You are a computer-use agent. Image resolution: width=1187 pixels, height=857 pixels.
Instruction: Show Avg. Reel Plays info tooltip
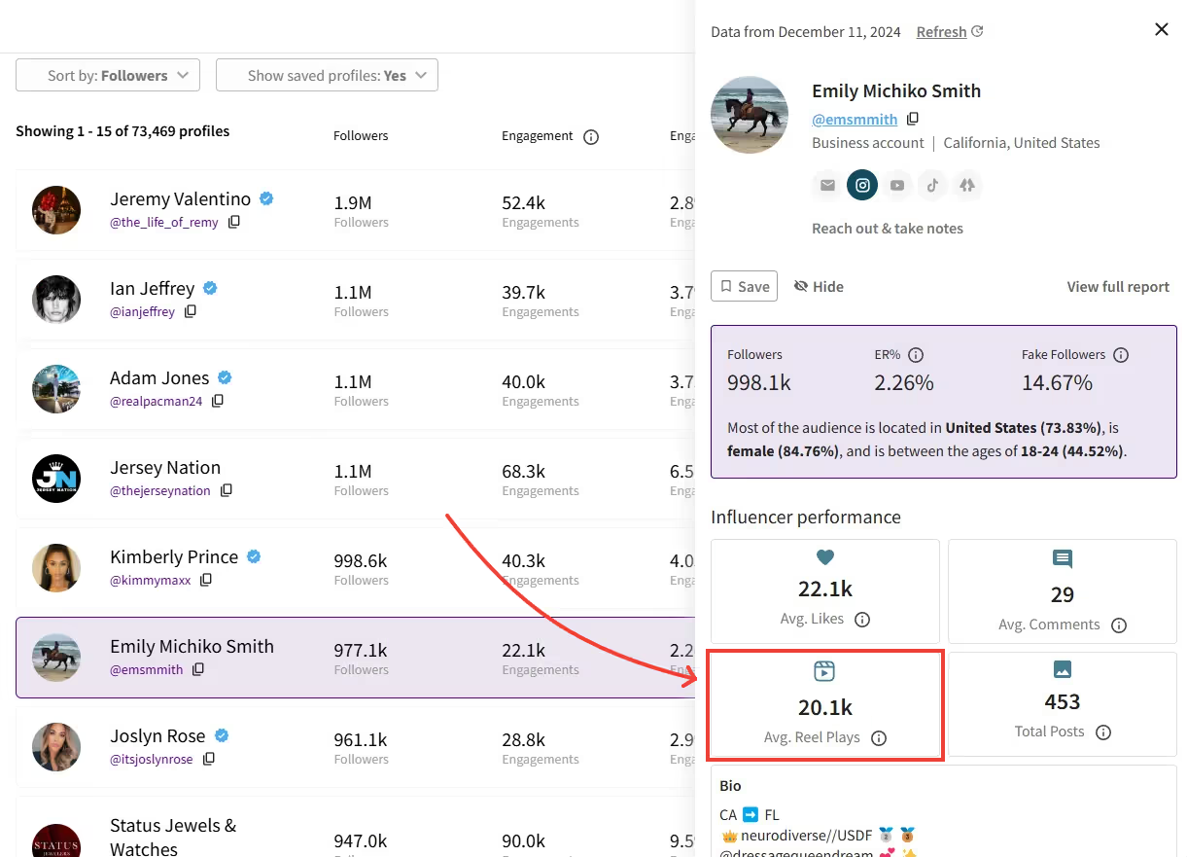879,738
